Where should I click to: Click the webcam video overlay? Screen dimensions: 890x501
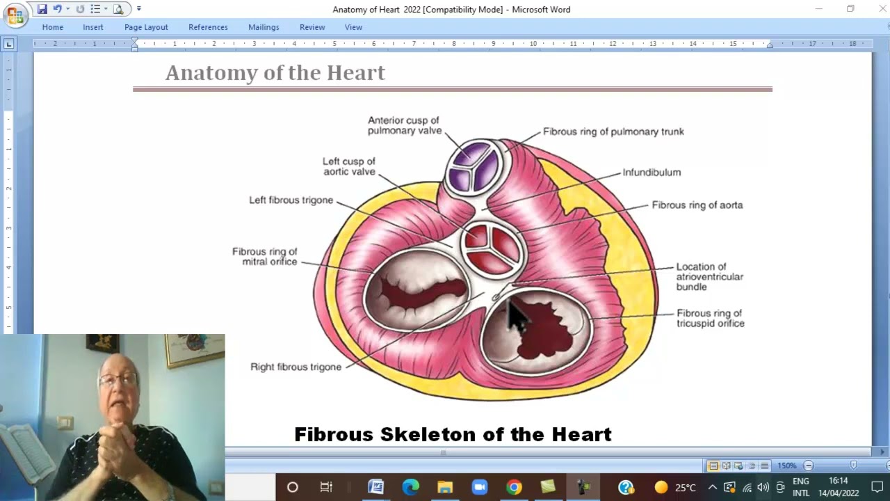tap(113, 417)
